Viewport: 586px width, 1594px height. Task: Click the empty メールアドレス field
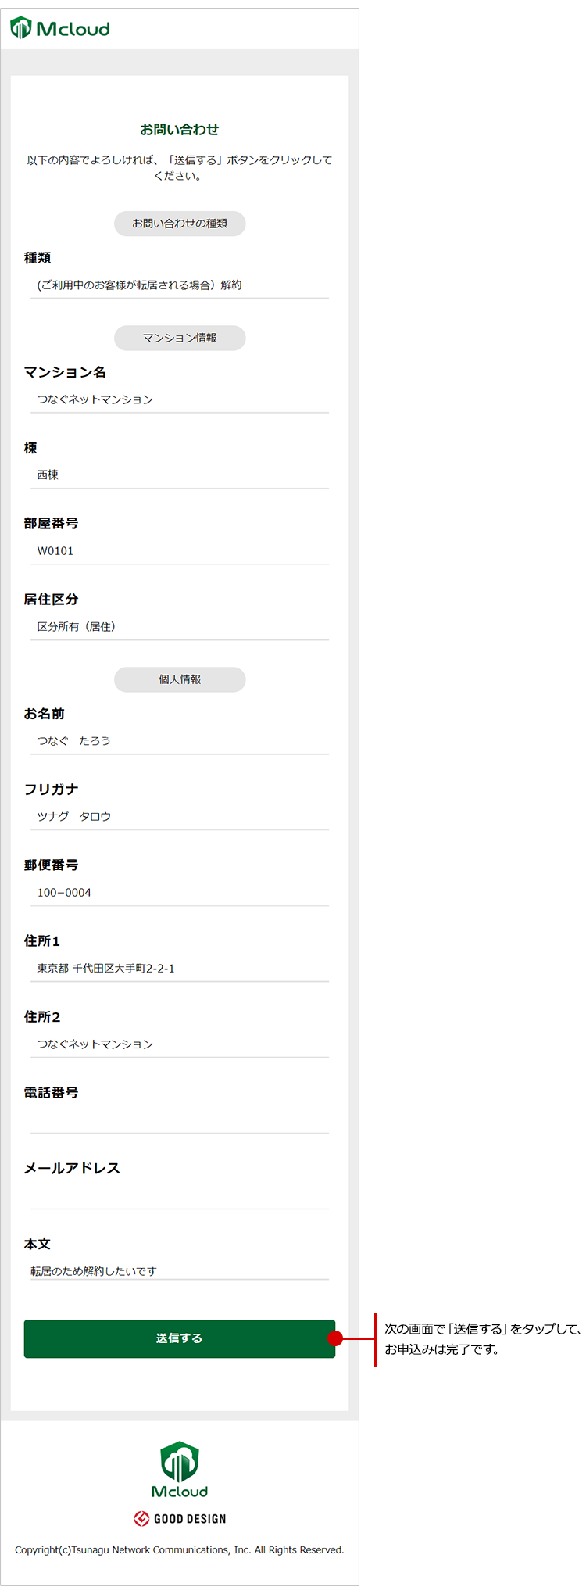(x=180, y=1195)
